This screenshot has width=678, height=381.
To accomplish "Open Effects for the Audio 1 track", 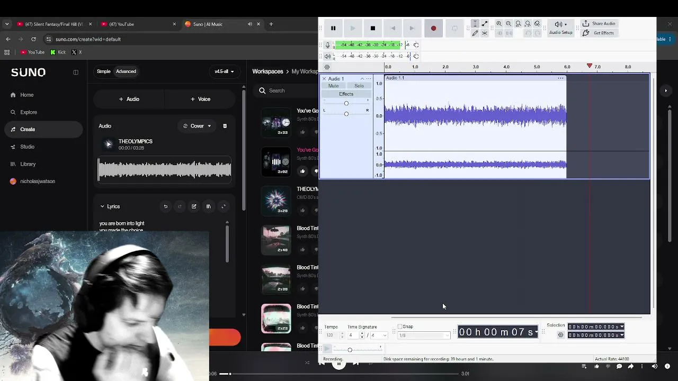I will click(346, 94).
